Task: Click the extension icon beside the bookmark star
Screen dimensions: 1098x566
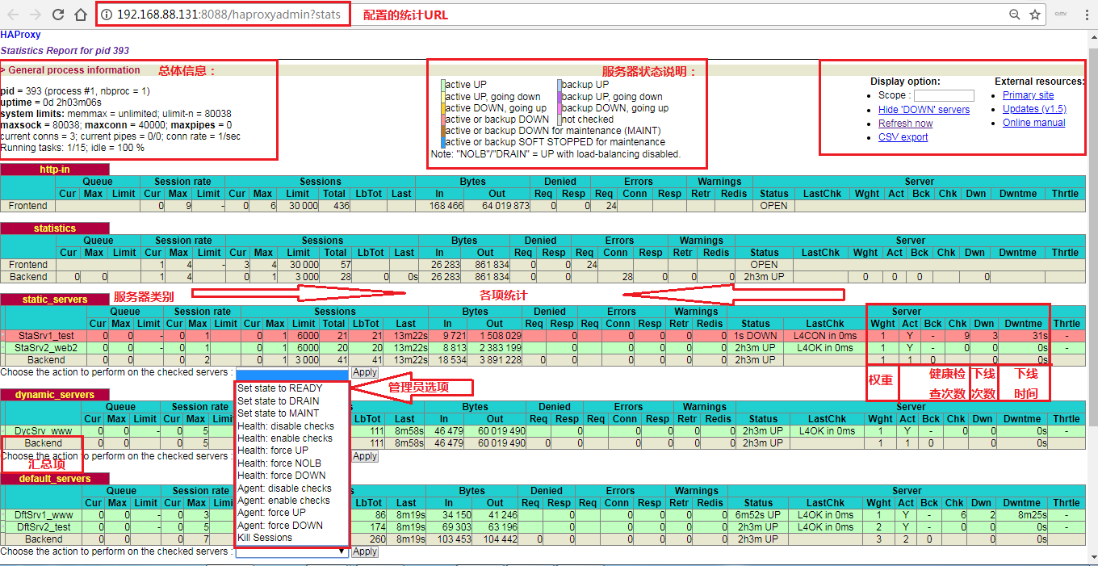Action: point(1061,15)
